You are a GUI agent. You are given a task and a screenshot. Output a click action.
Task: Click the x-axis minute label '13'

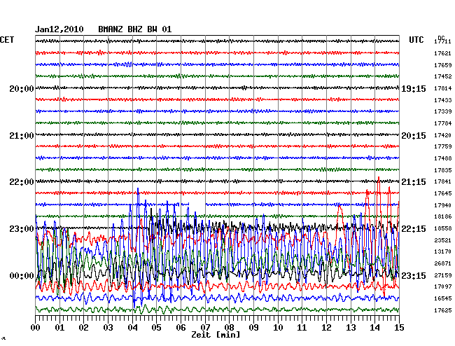click(351, 328)
